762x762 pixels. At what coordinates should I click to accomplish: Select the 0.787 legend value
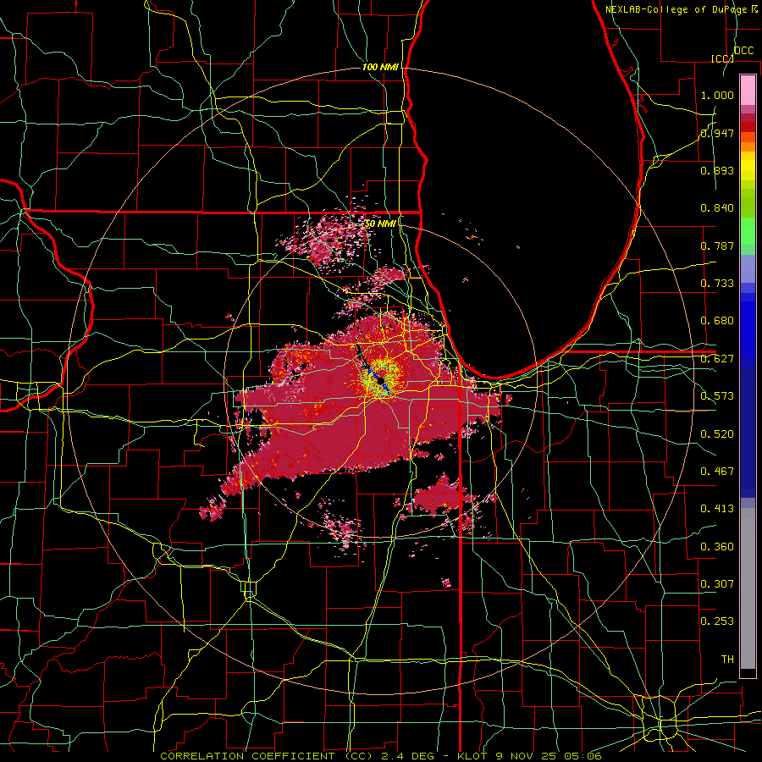click(717, 246)
